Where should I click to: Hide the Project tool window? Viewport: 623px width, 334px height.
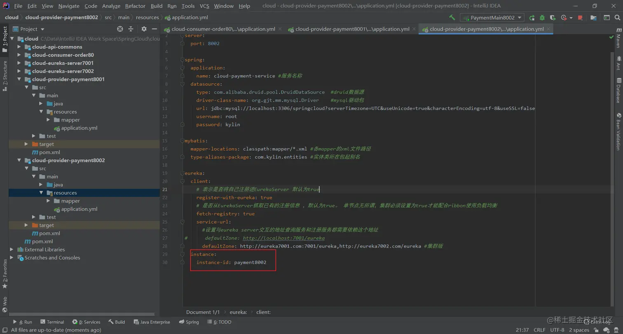pos(155,29)
